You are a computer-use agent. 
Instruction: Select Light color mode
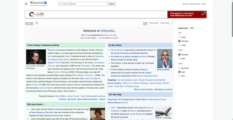pos(179,72)
